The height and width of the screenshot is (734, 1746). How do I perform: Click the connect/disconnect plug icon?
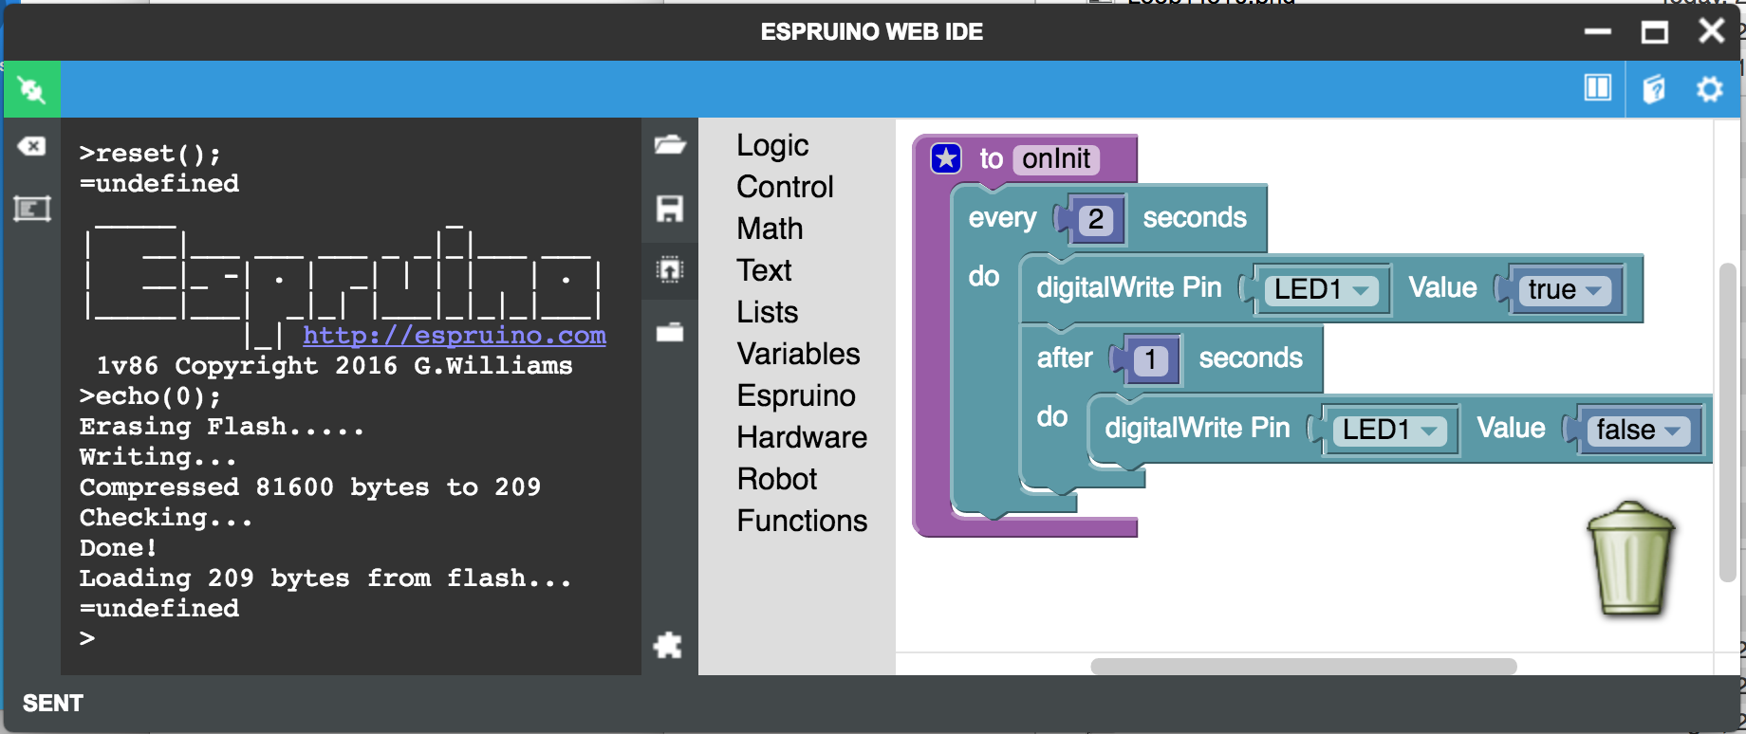pos(31,89)
